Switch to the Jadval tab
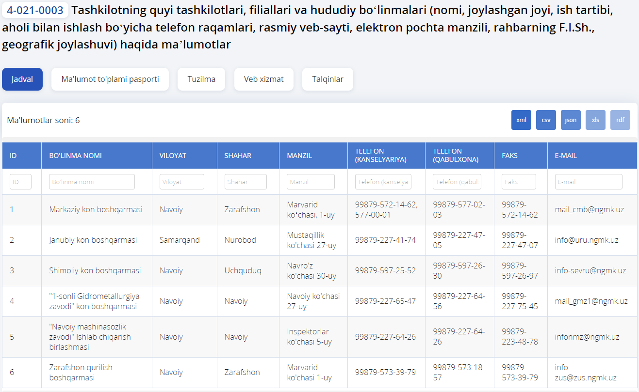 coord(22,79)
